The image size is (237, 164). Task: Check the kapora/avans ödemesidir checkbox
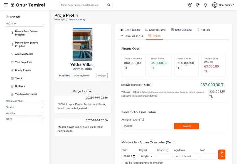(123, 163)
